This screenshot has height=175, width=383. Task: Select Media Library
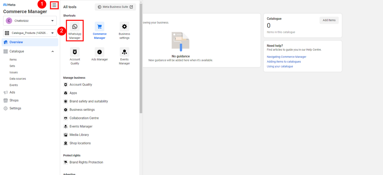[79, 135]
